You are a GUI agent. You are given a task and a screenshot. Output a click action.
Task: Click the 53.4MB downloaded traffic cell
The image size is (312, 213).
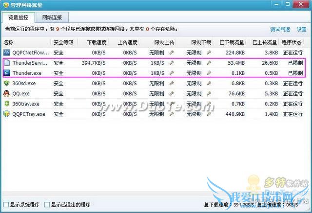236,63
